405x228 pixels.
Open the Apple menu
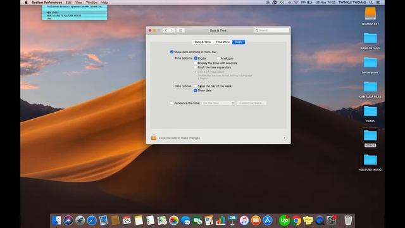(x=26, y=3)
